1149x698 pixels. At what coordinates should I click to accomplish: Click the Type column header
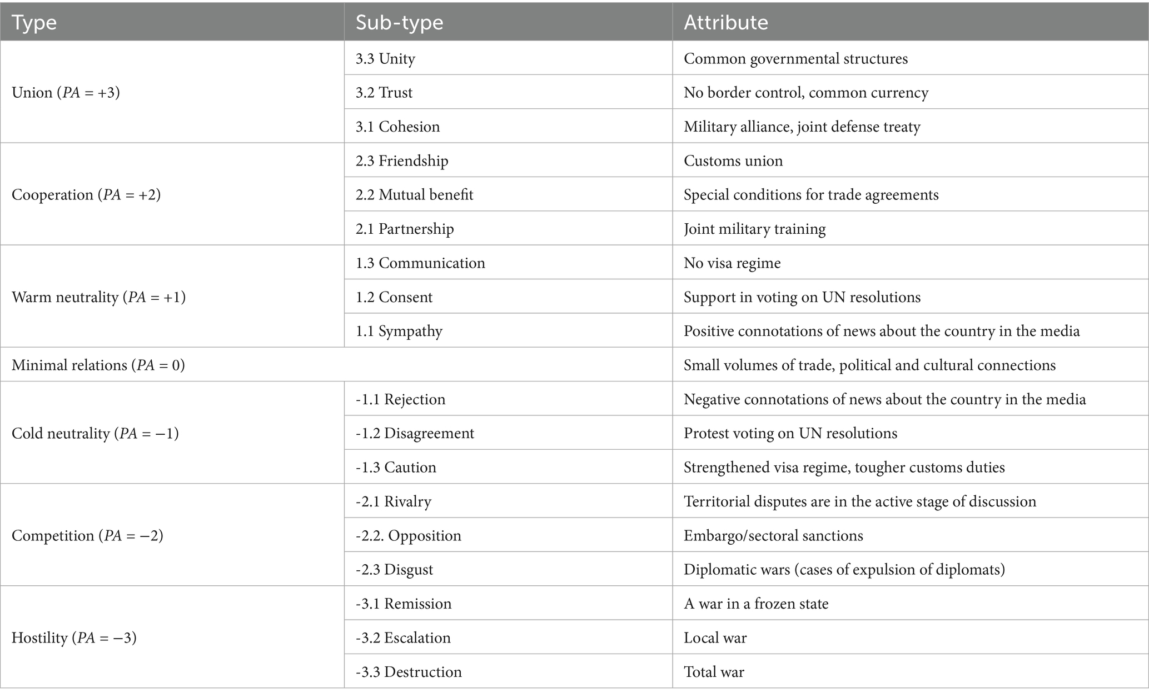[34, 22]
